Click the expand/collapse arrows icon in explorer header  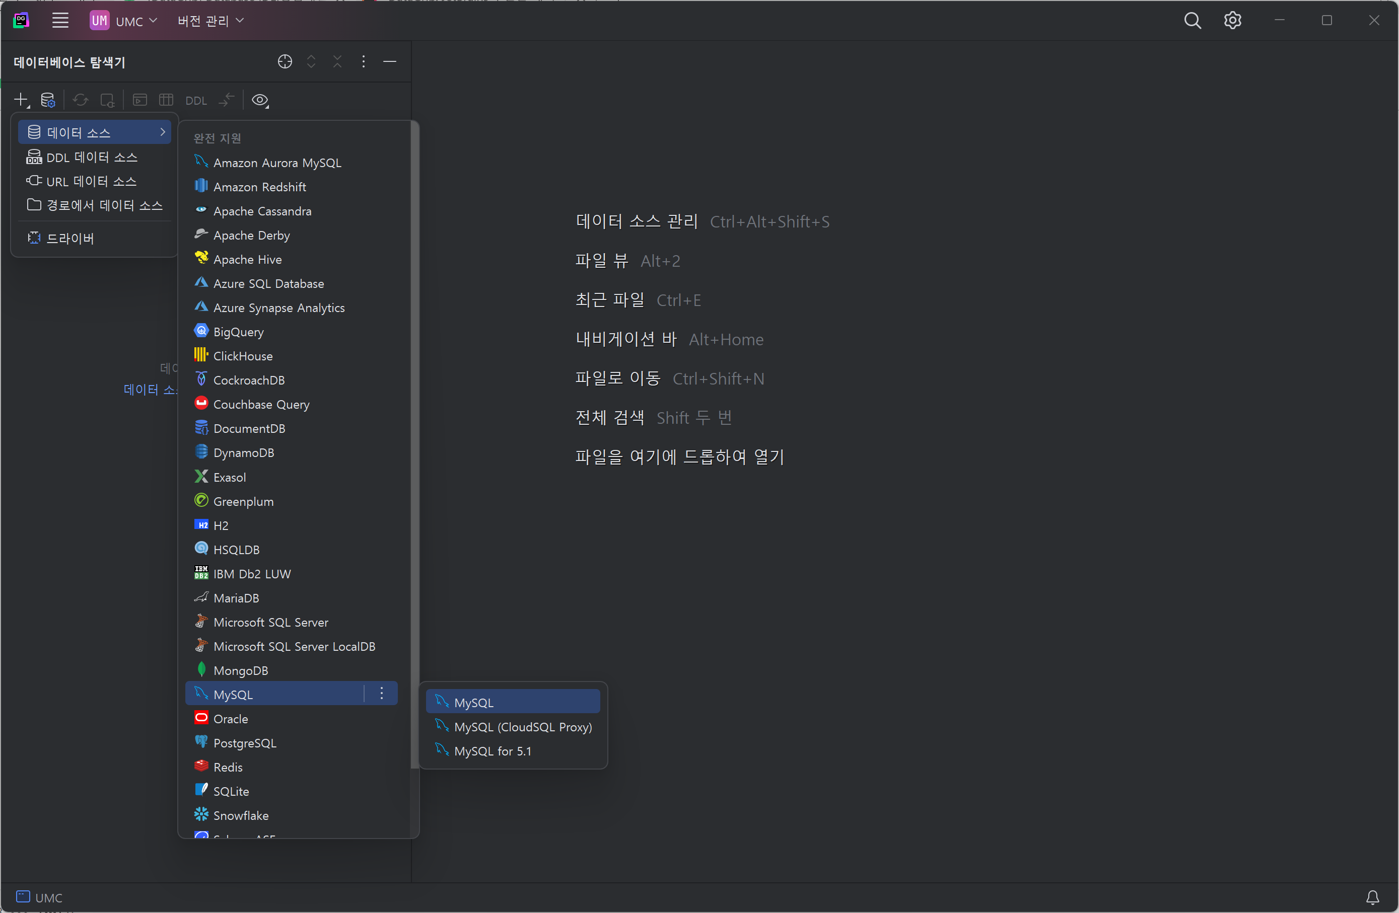311,62
